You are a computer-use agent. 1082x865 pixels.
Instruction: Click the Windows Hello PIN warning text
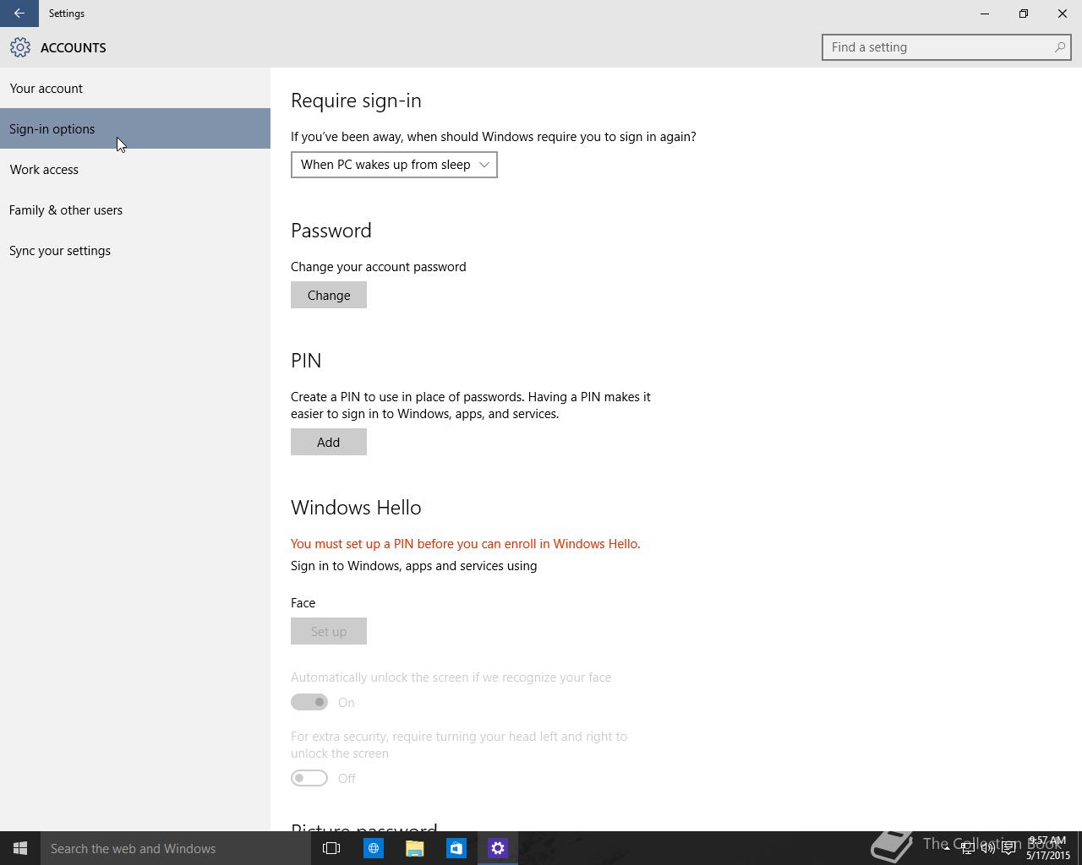[466, 544]
